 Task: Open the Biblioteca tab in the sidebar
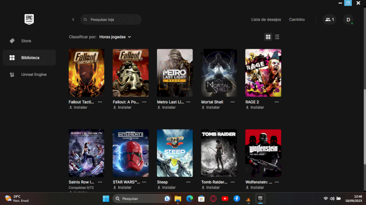tap(30, 58)
